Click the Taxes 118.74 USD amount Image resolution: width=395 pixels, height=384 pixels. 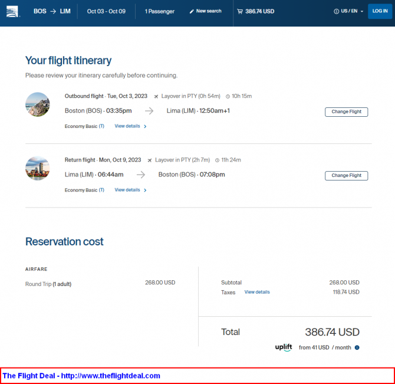click(x=346, y=292)
